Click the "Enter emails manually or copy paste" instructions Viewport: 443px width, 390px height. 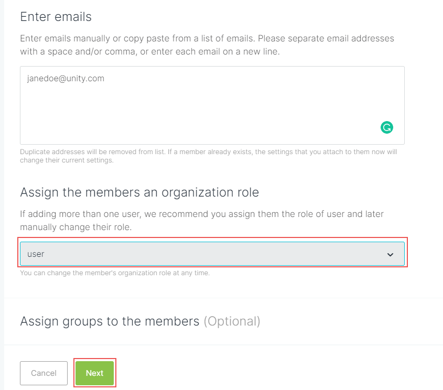[x=207, y=38]
